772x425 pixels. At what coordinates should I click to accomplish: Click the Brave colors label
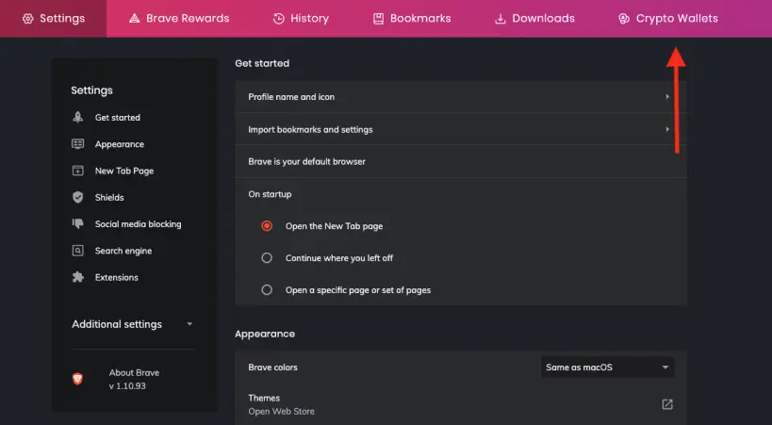[x=272, y=368]
